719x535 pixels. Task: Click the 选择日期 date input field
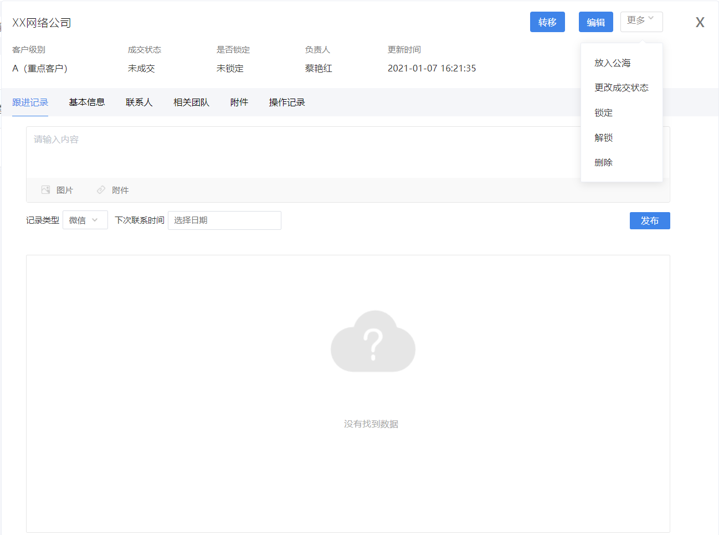[x=224, y=220]
